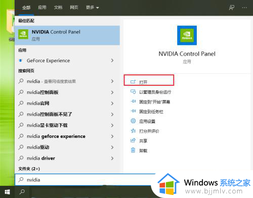
Task: Open the 更多 dropdown menu
Action: (93, 8)
